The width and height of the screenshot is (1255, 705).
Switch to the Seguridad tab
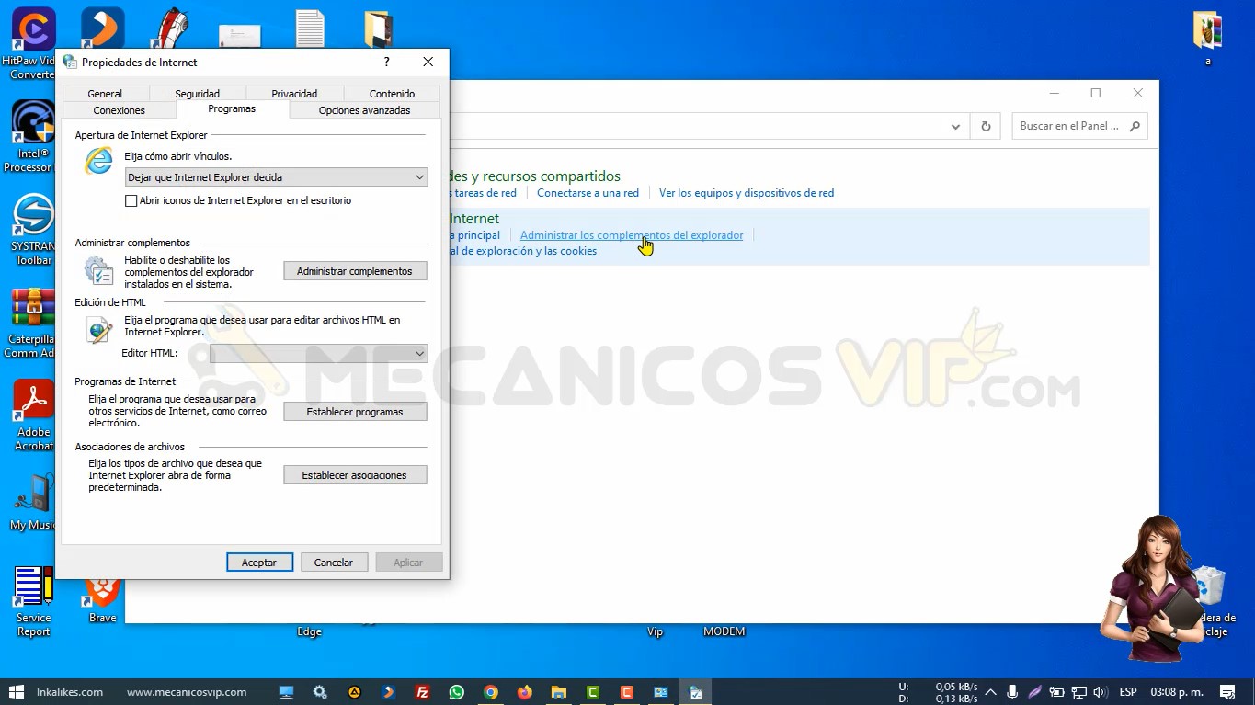tap(197, 93)
